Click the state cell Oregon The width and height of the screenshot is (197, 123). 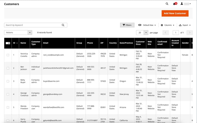point(123,81)
